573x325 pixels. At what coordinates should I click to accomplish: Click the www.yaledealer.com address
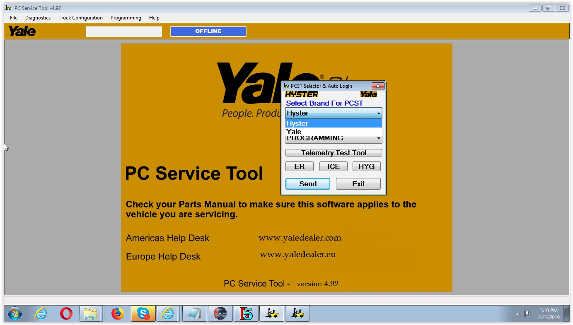[x=300, y=238]
